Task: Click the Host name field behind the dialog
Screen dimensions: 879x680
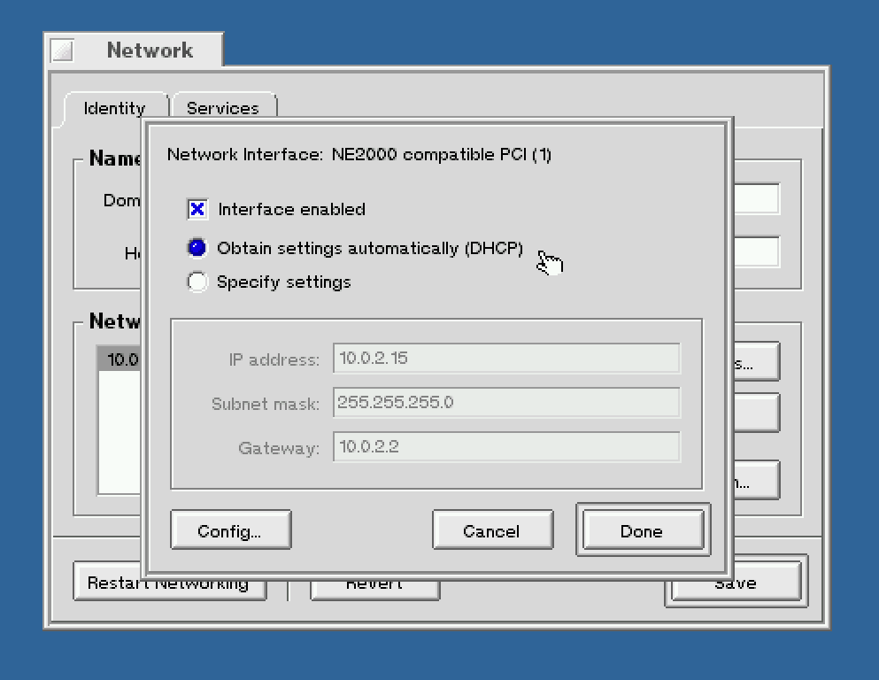Action: (757, 251)
